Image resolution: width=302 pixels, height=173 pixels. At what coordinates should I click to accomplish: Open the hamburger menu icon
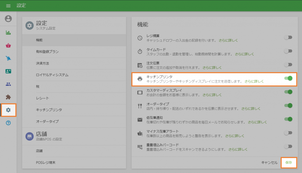(8, 6)
